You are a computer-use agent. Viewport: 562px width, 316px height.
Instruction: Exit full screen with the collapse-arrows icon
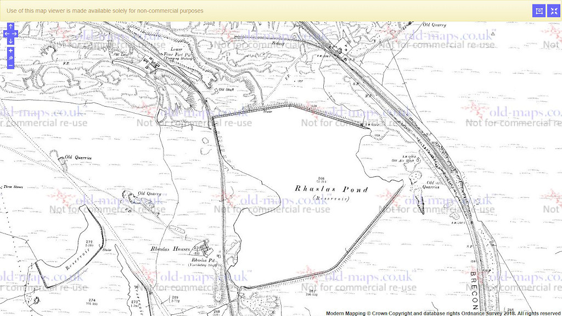554,11
